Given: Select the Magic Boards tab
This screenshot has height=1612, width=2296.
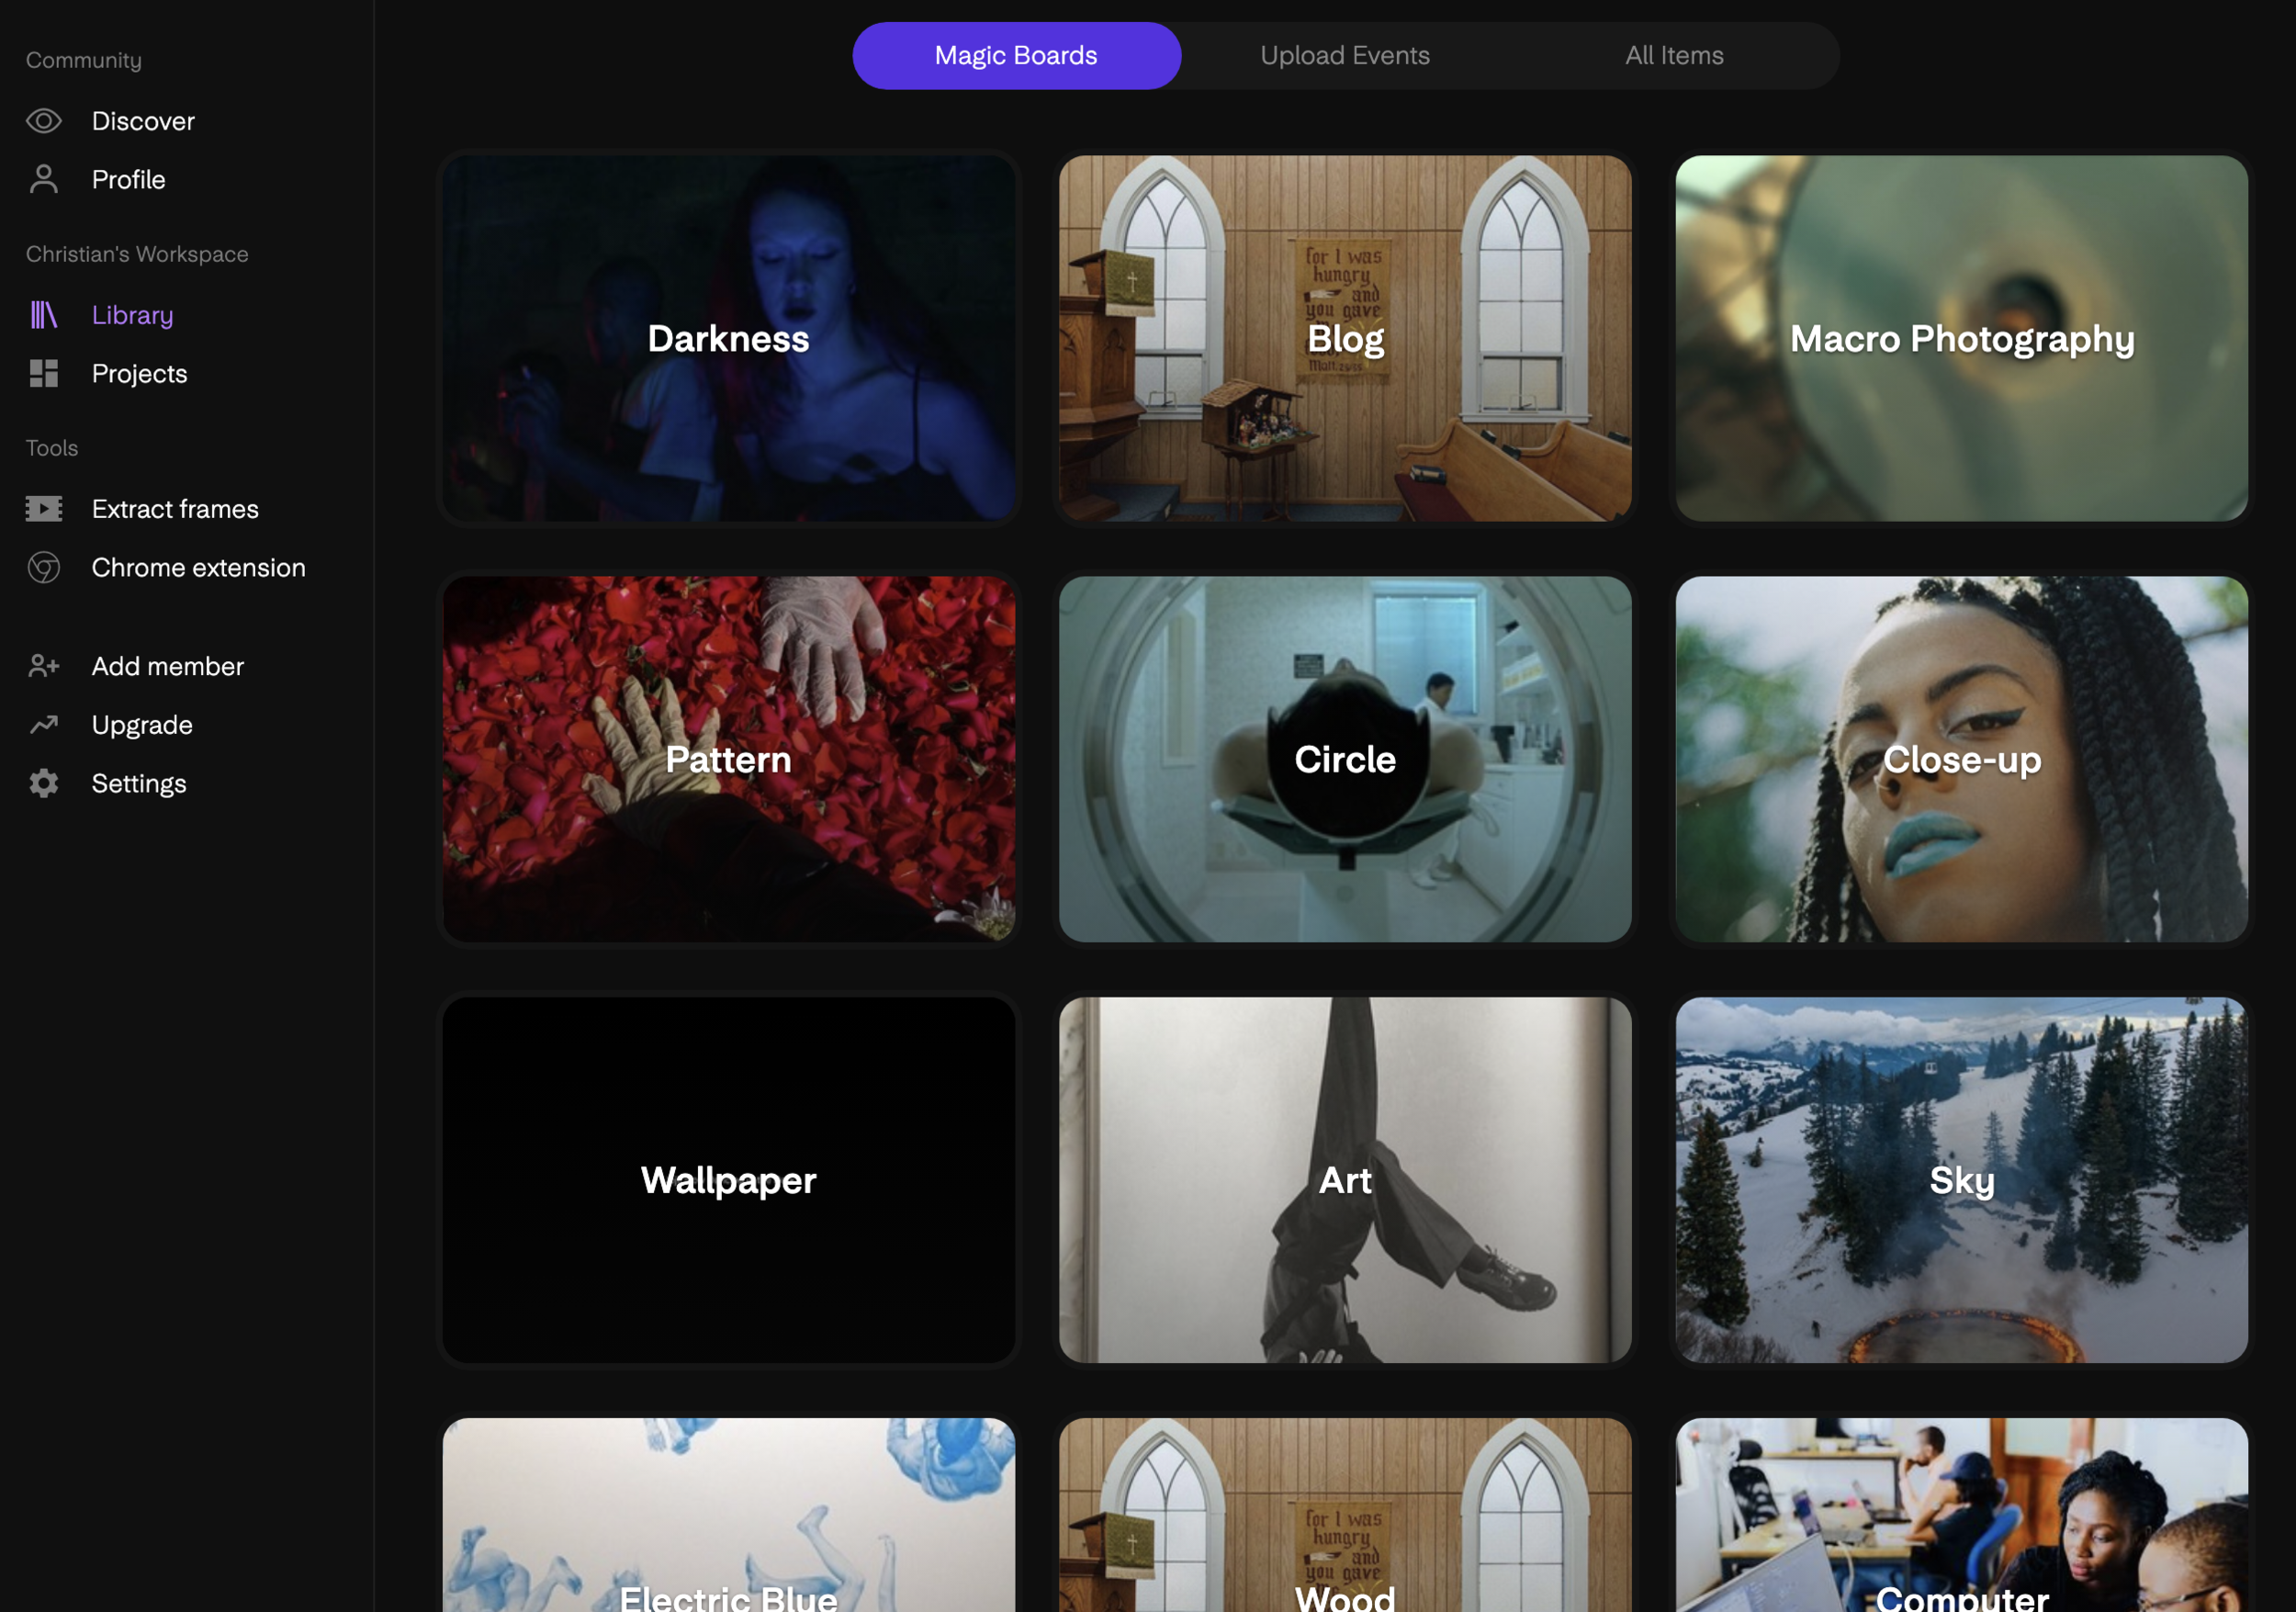Looking at the screenshot, I should point(1016,56).
